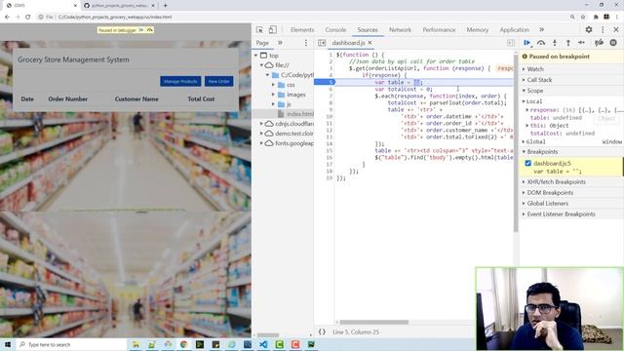Expand the images folder in file tree
Image resolution: width=624 pixels, height=351 pixels.
click(x=273, y=95)
